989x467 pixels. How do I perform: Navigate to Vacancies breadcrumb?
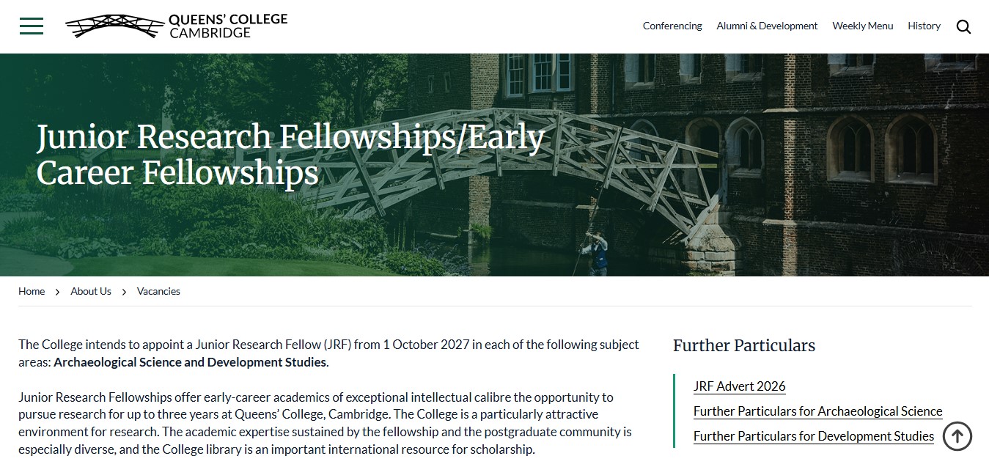[x=158, y=291]
